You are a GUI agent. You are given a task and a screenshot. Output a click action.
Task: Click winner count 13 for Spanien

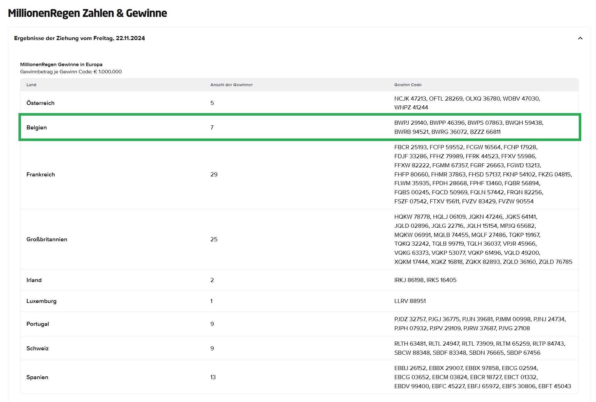coord(213,377)
